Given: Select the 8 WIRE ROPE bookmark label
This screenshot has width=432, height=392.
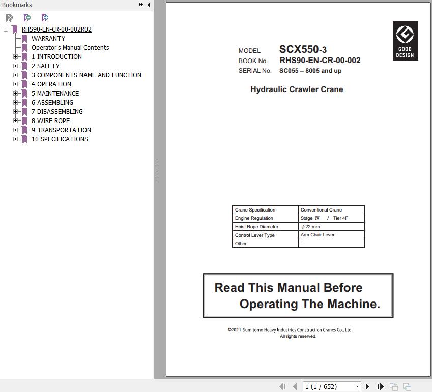Looking at the screenshot, I should tap(51, 120).
